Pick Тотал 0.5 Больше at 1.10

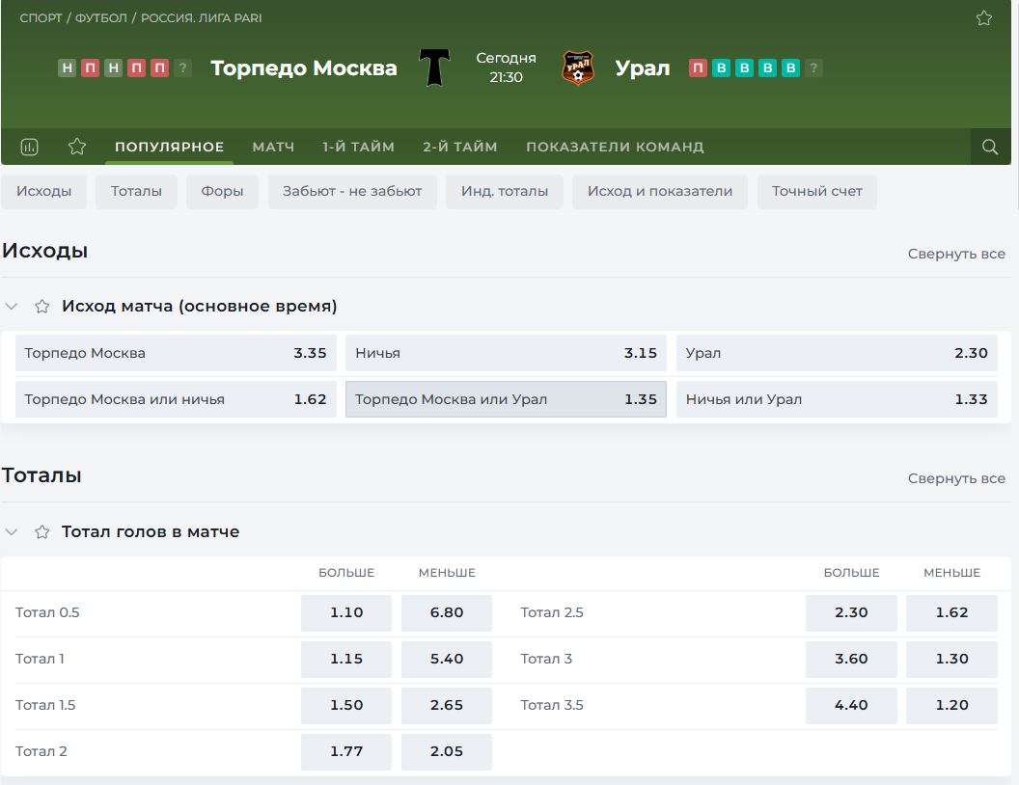pos(346,613)
